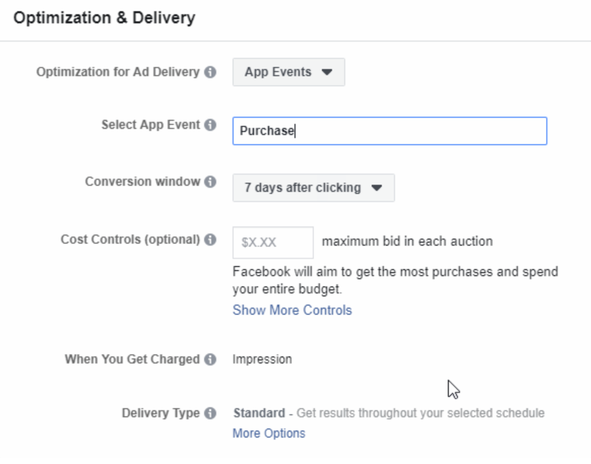This screenshot has height=464, width=591.
Task: Expand the 7 days after clicking dropdown
Action: pos(313,188)
